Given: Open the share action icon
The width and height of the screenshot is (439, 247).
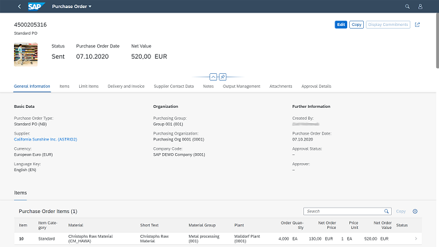Looking at the screenshot, I should [x=417, y=25].
